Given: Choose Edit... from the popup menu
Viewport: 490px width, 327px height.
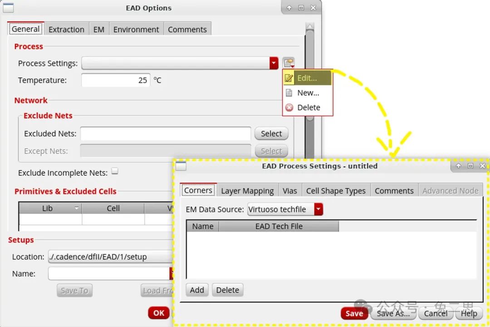Looking at the screenshot, I should point(307,78).
